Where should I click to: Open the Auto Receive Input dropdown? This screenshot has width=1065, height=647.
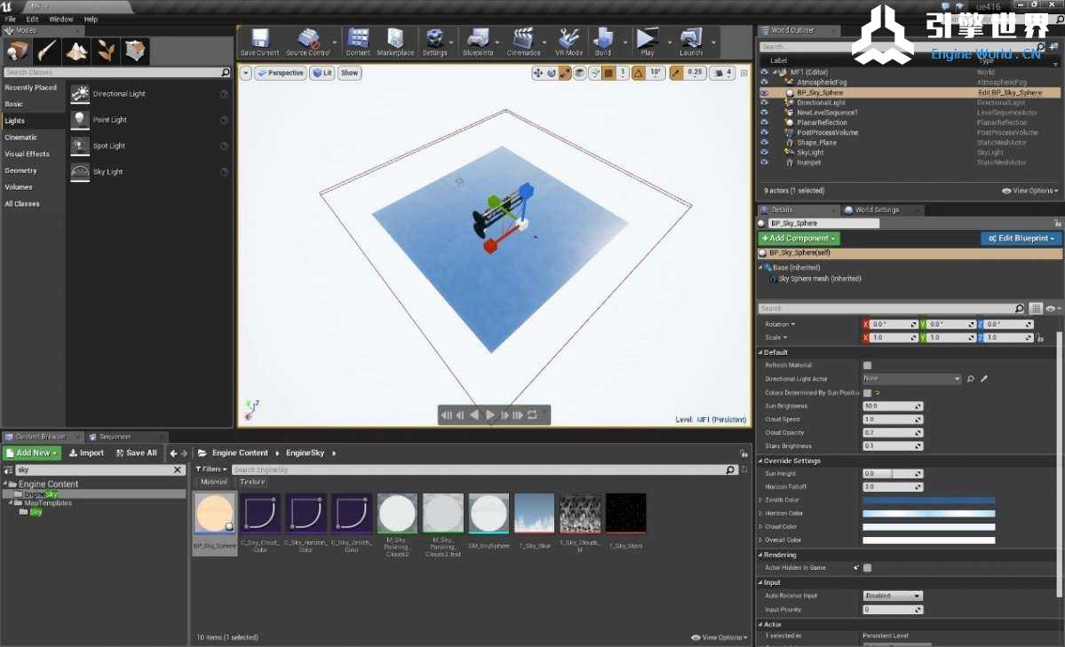tap(893, 596)
